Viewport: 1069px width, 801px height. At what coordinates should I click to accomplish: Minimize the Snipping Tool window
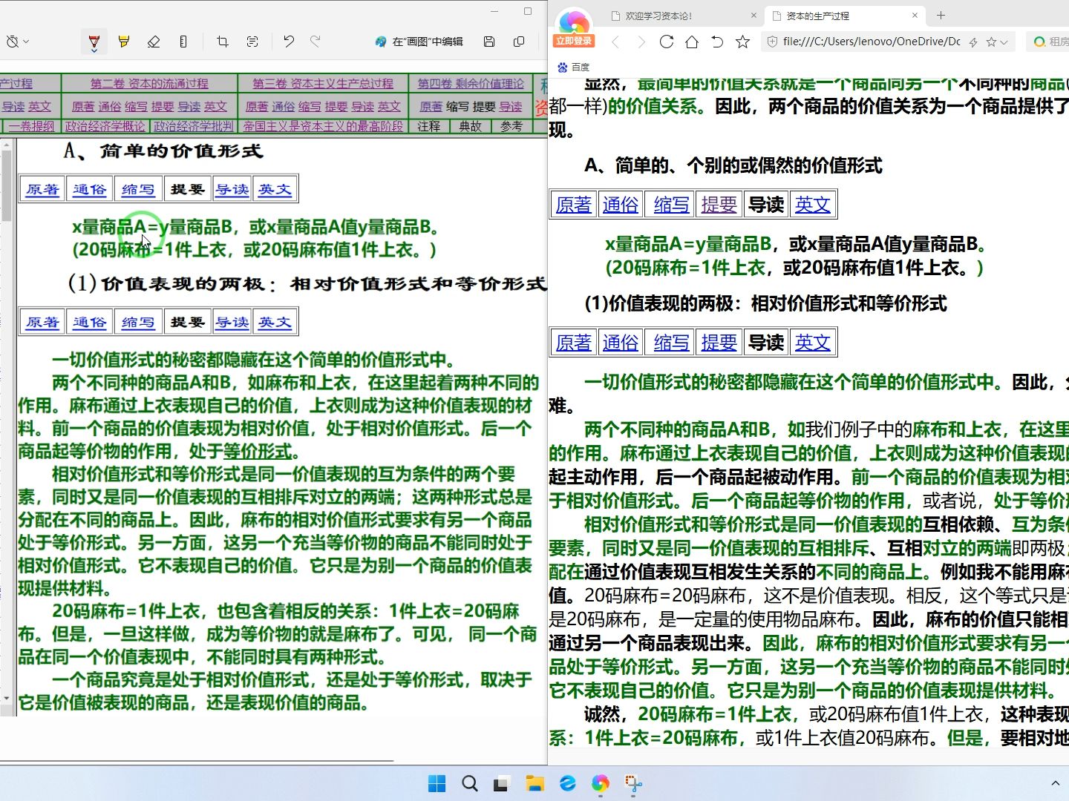click(x=496, y=11)
